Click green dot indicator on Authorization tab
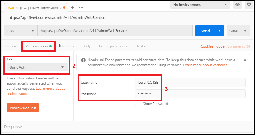The height and width of the screenshot is (135, 255). click(50, 46)
